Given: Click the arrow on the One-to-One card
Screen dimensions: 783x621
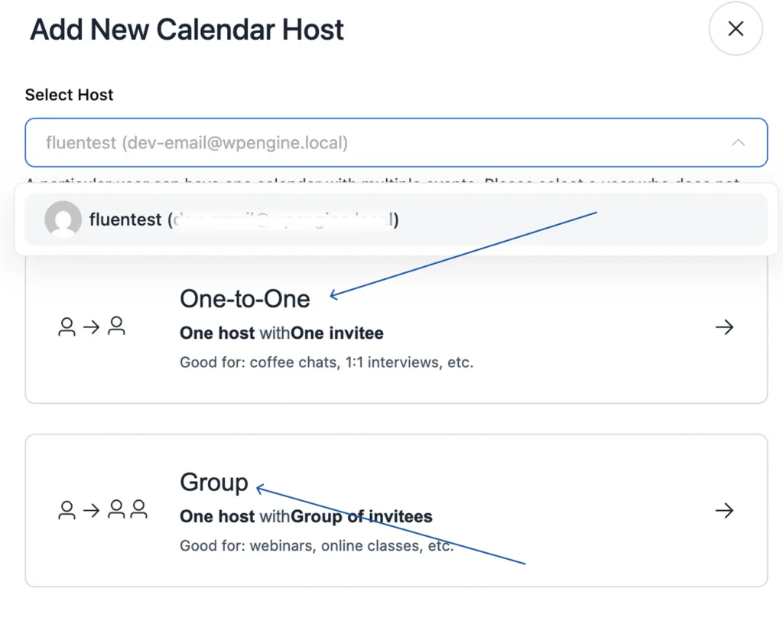Looking at the screenshot, I should pos(724,327).
